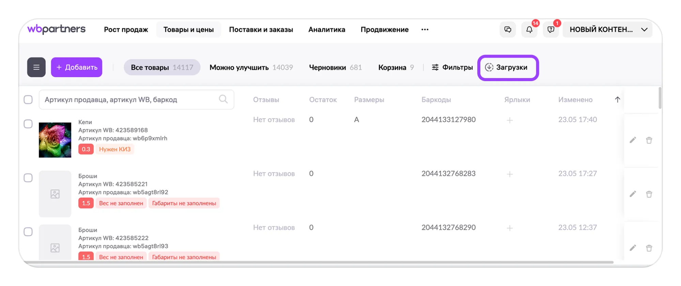Check the Кепи product checkbox
Screen dimensions: 681x286
tap(28, 124)
